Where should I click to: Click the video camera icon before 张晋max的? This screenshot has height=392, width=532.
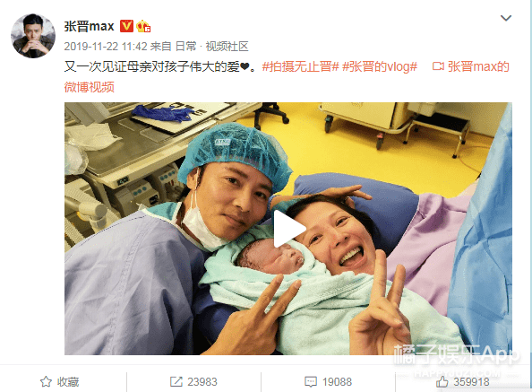438,66
